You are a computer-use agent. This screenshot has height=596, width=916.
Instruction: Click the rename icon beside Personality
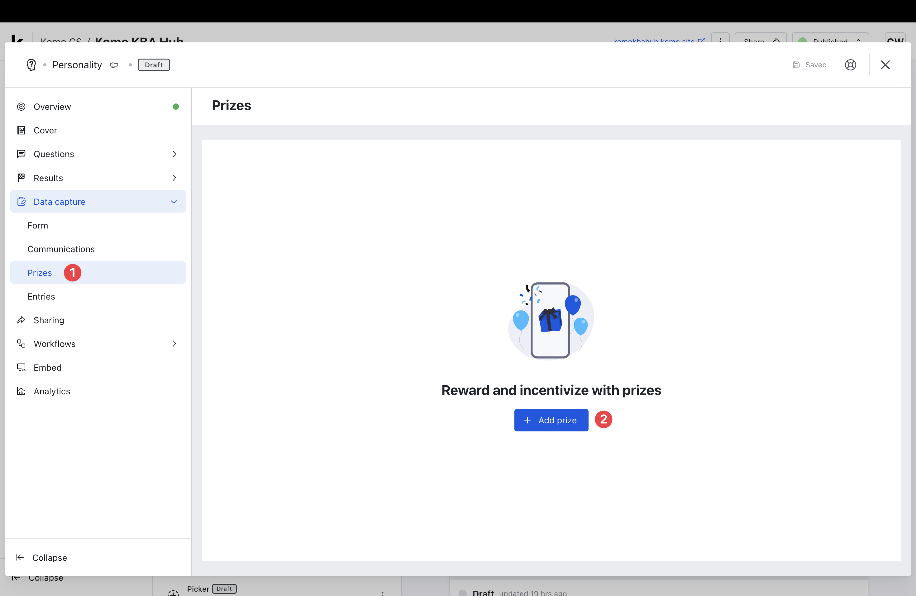tap(114, 65)
